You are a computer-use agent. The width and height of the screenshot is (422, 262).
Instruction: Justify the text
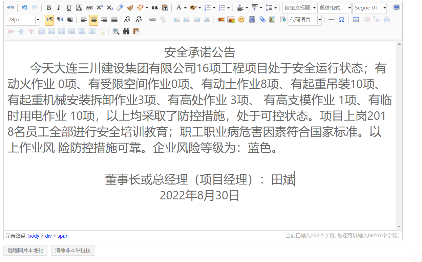point(114,20)
